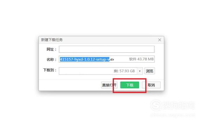Click the unselected .ex extension in the filename
Image resolution: width=202 pixels, height=125 pixels.
(112, 59)
